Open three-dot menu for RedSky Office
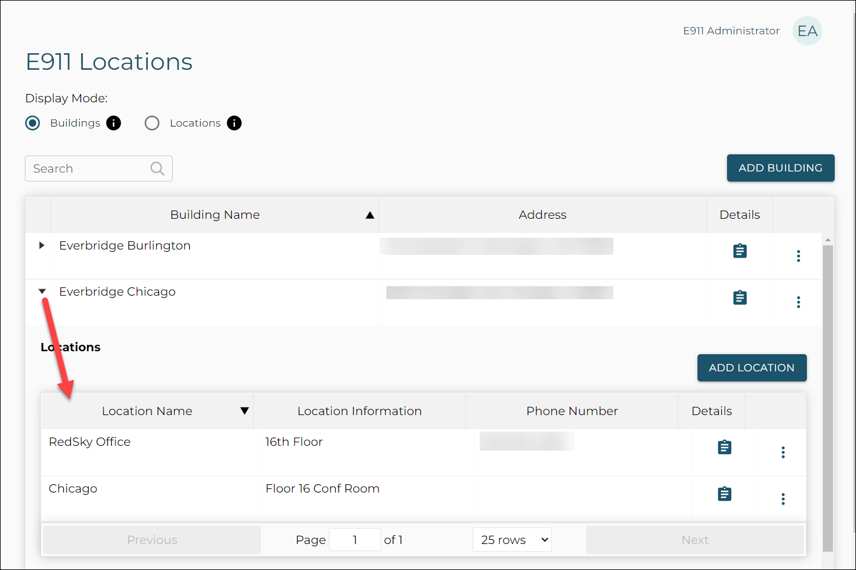Viewport: 856px width, 570px height. pyautogui.click(x=783, y=452)
